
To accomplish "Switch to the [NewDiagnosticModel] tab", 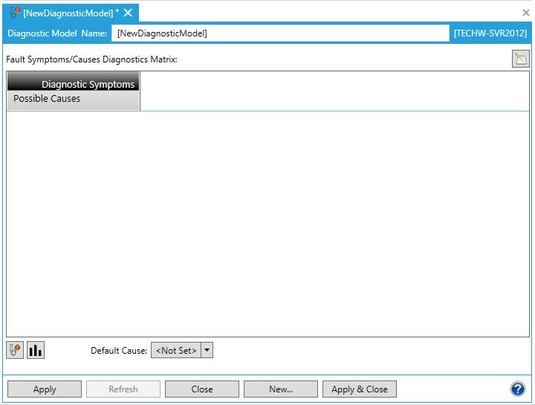I will (x=71, y=13).
